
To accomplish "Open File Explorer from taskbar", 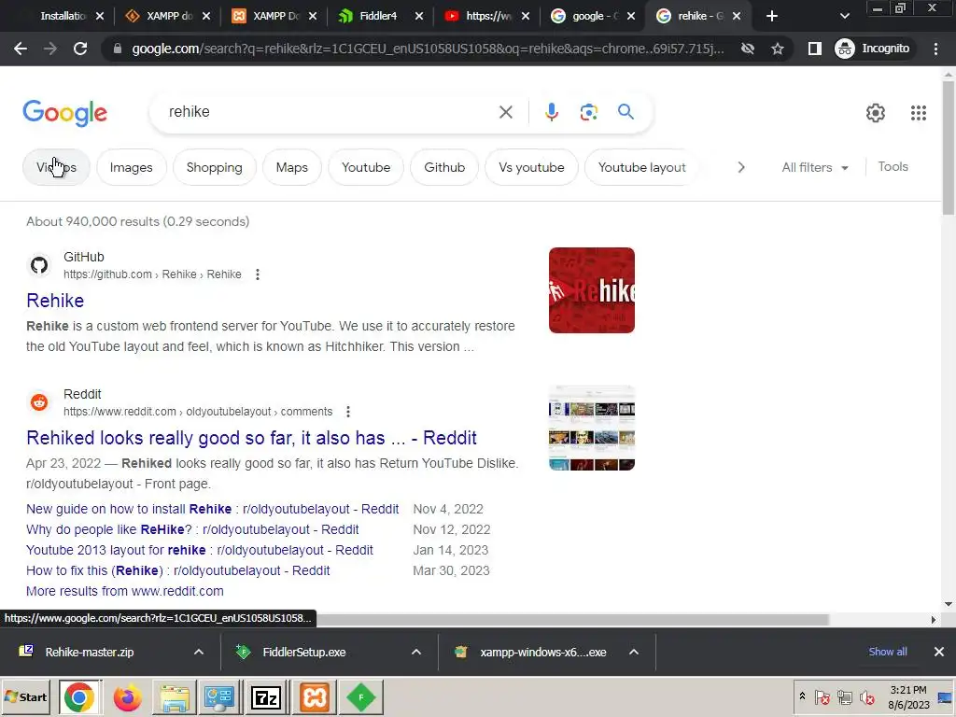I will click(x=175, y=697).
